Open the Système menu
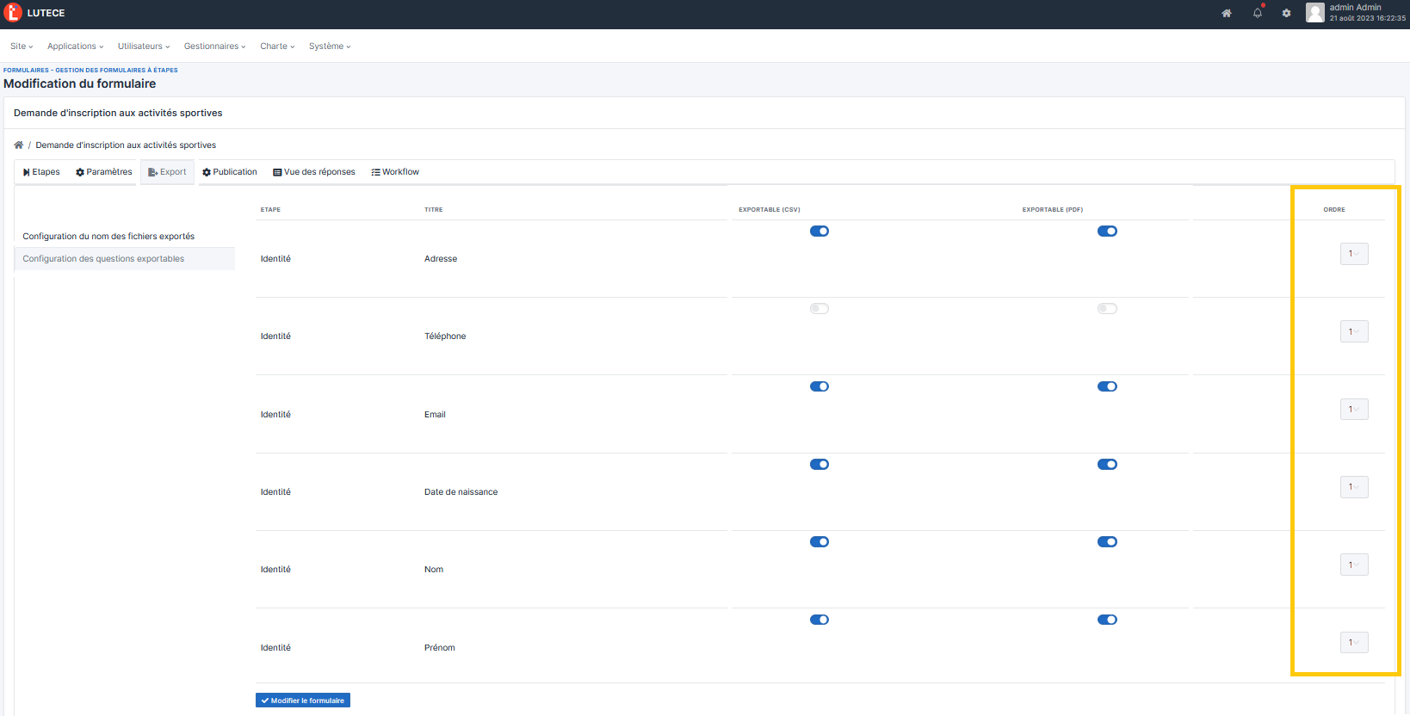1410x716 pixels. [330, 46]
